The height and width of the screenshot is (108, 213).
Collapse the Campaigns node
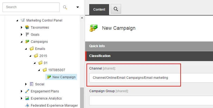click(21, 42)
